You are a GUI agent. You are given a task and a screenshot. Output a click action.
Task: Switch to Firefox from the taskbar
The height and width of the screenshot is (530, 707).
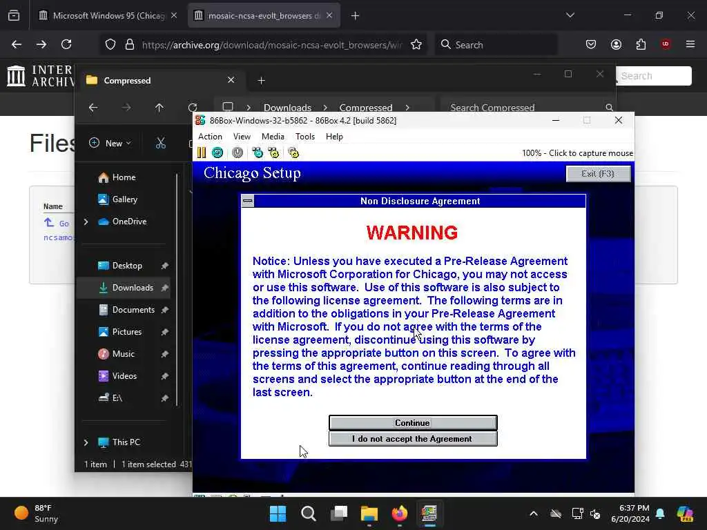pos(400,513)
